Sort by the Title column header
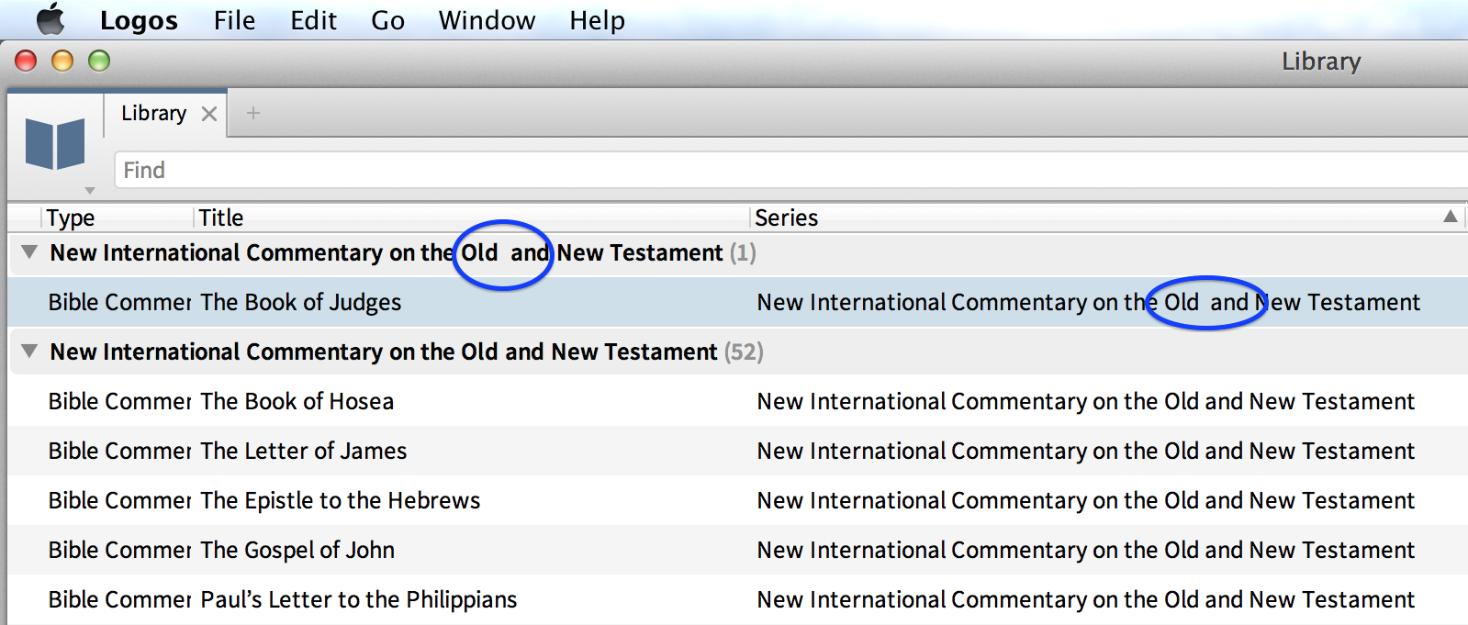 pyautogui.click(x=221, y=218)
